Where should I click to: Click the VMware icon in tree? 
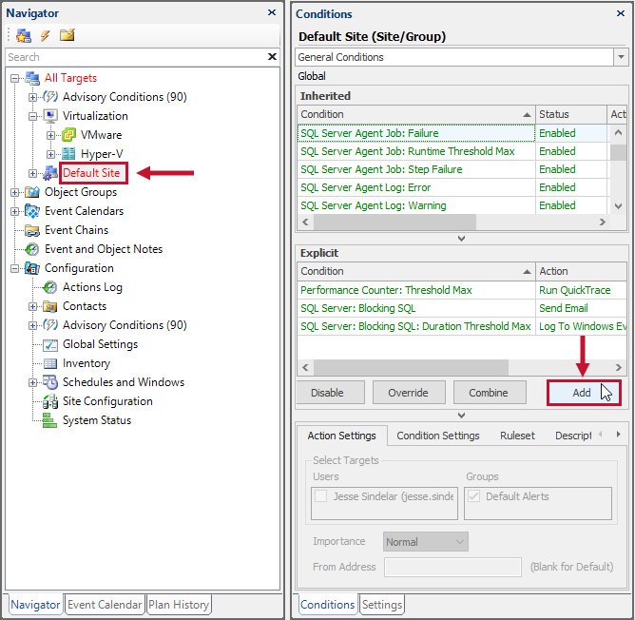click(x=68, y=135)
